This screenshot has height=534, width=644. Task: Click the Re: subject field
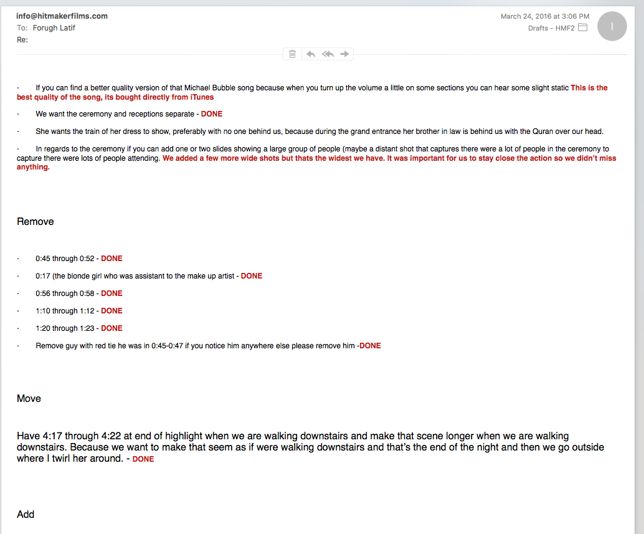point(22,40)
